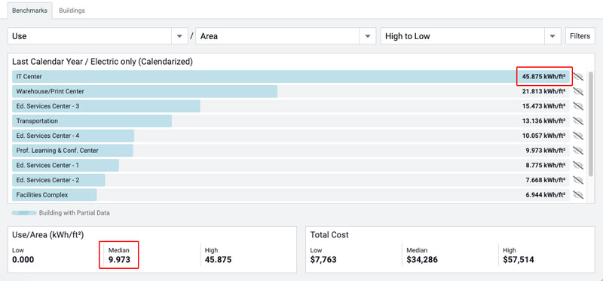The height and width of the screenshot is (281, 603).
Task: Hide IT Center from the benchmark
Action: point(578,77)
